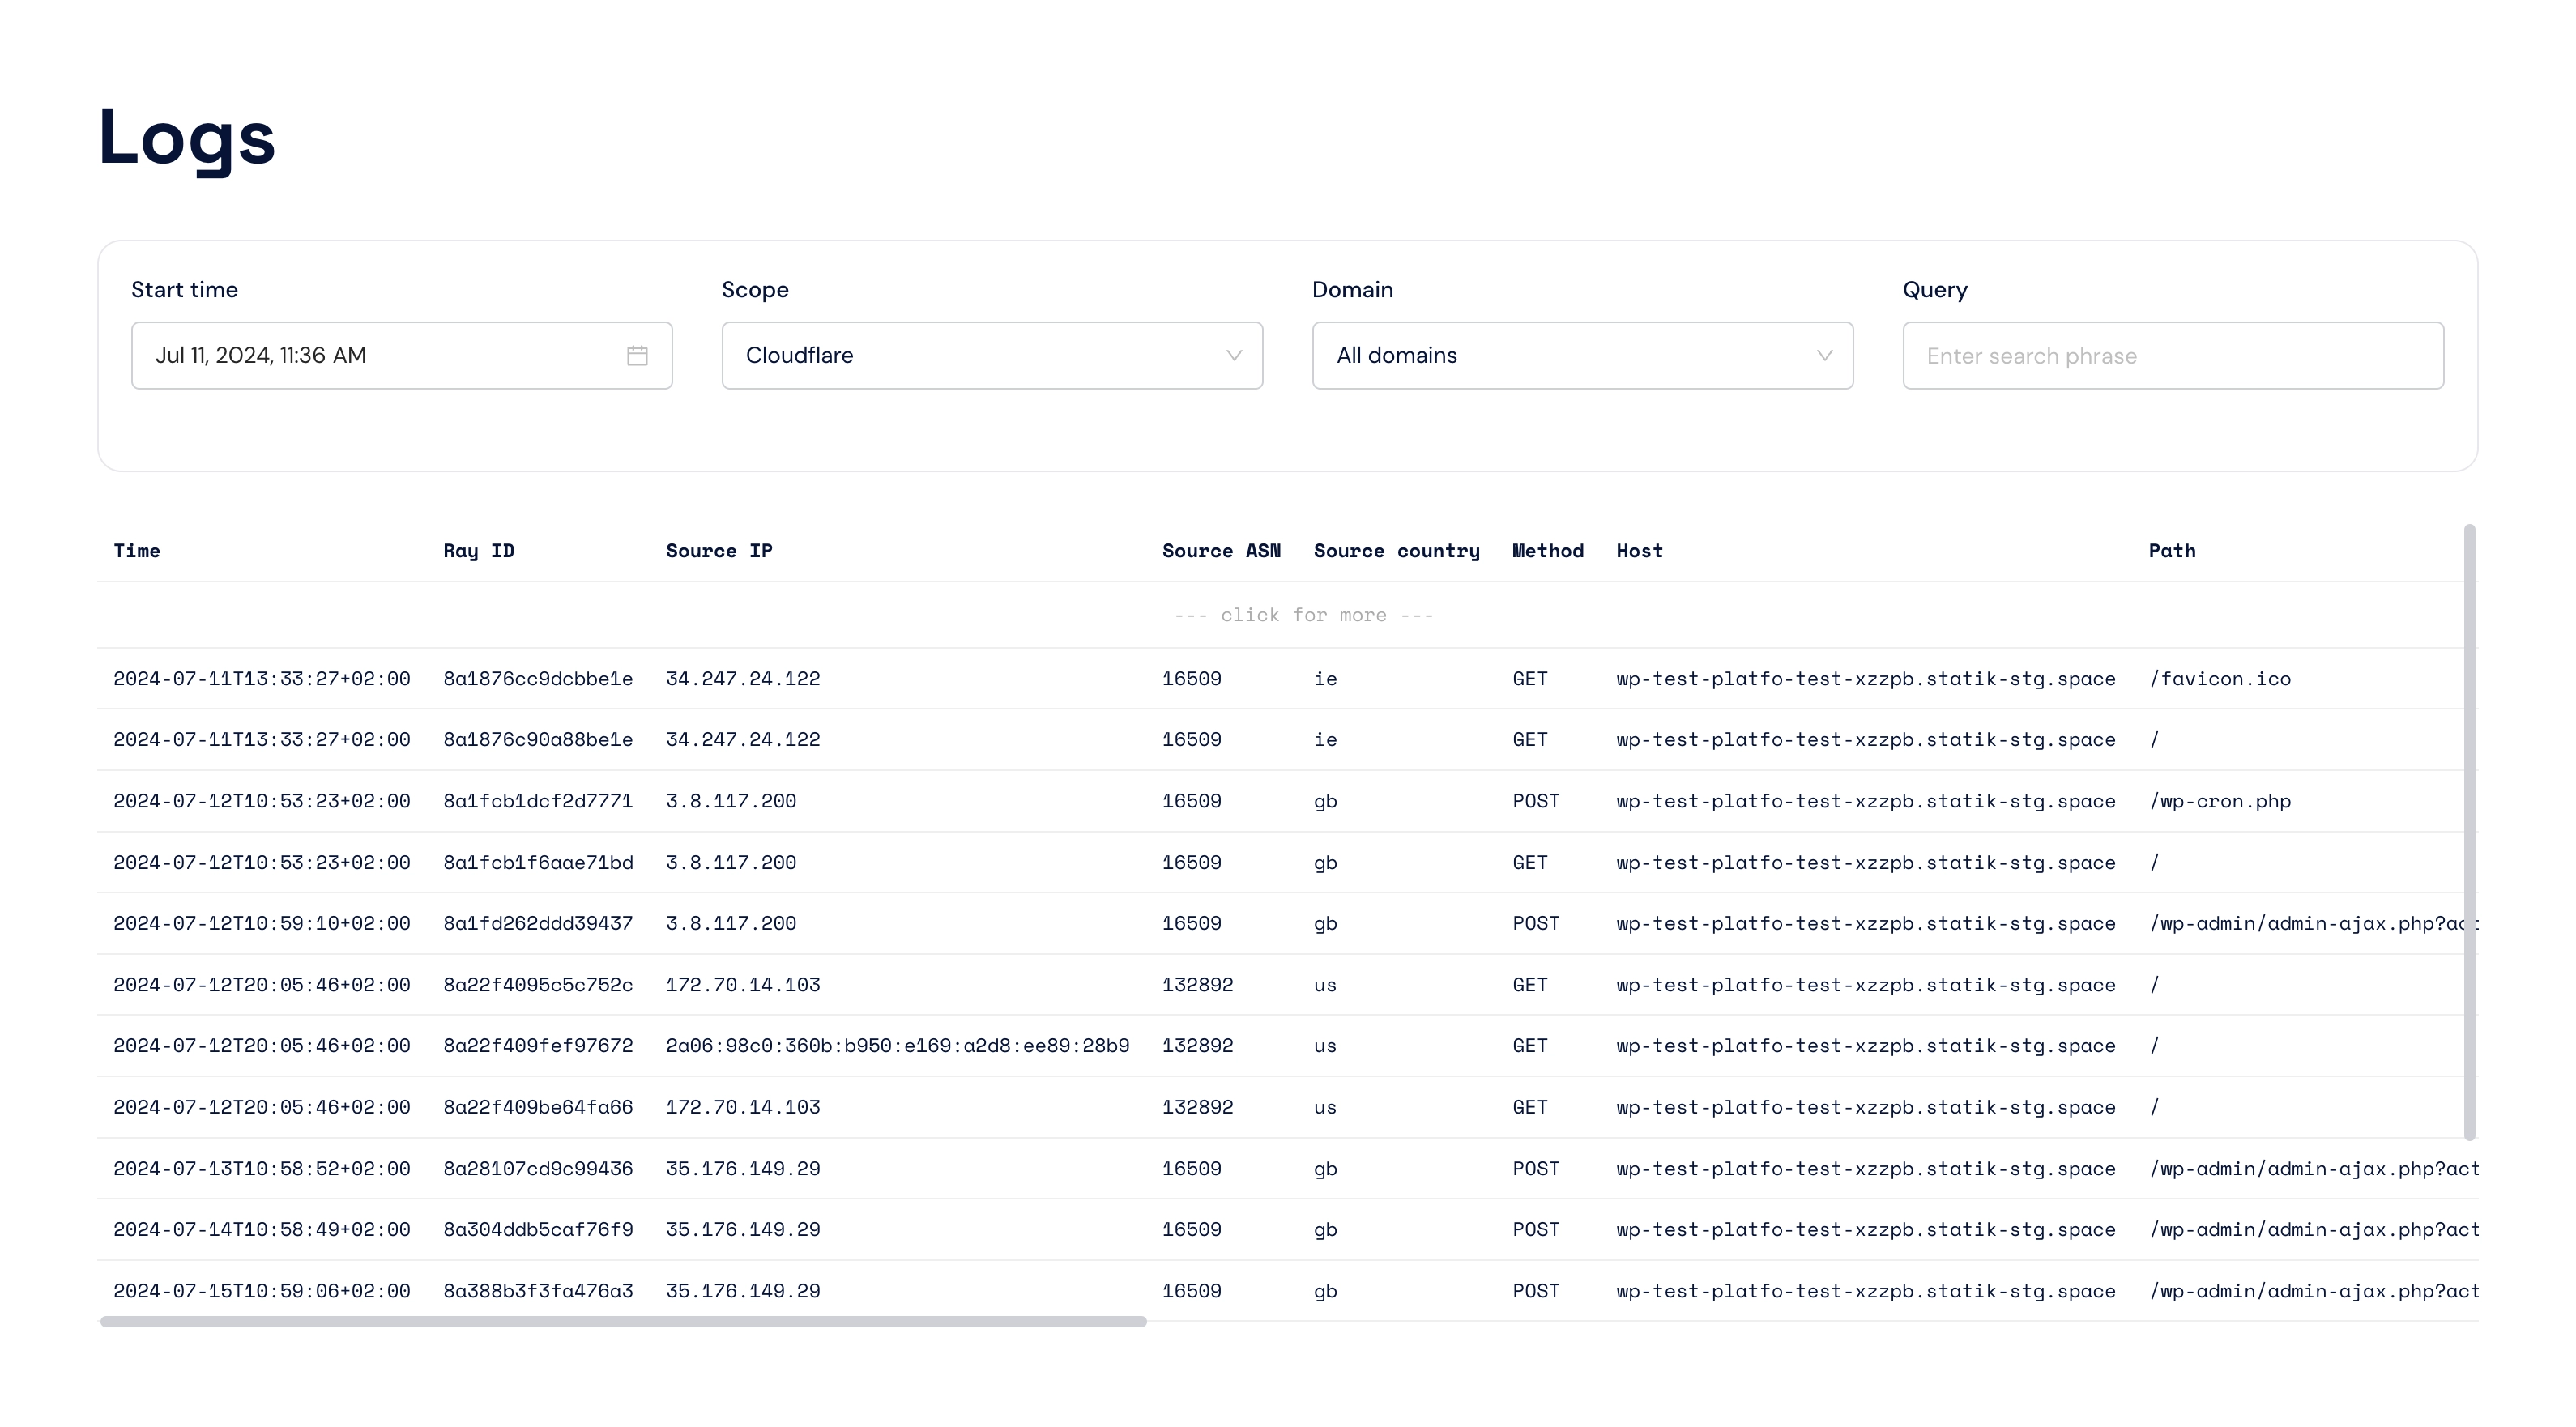Click timestamp 2024-07-12T10:59:10+02:00
The width and height of the screenshot is (2576, 1427).
tap(262, 923)
